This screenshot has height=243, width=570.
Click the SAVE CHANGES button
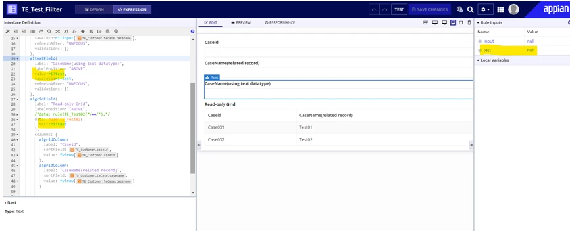pyautogui.click(x=429, y=9)
